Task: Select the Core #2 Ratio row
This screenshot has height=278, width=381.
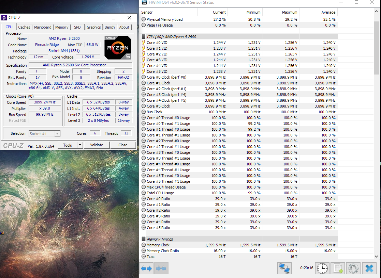Action: pos(239,210)
